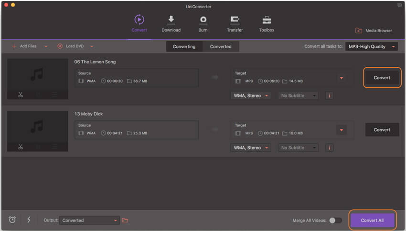Open No Subtitle dropdown for The Lemon Song
The image size is (406, 231).
click(x=298, y=95)
